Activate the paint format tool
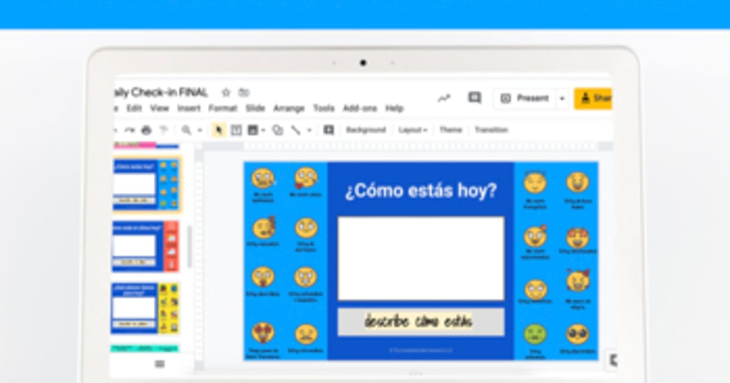The width and height of the screenshot is (730, 383). 164,129
